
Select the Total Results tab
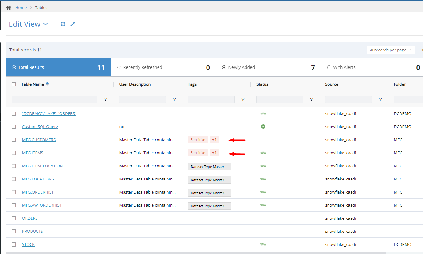pos(58,67)
